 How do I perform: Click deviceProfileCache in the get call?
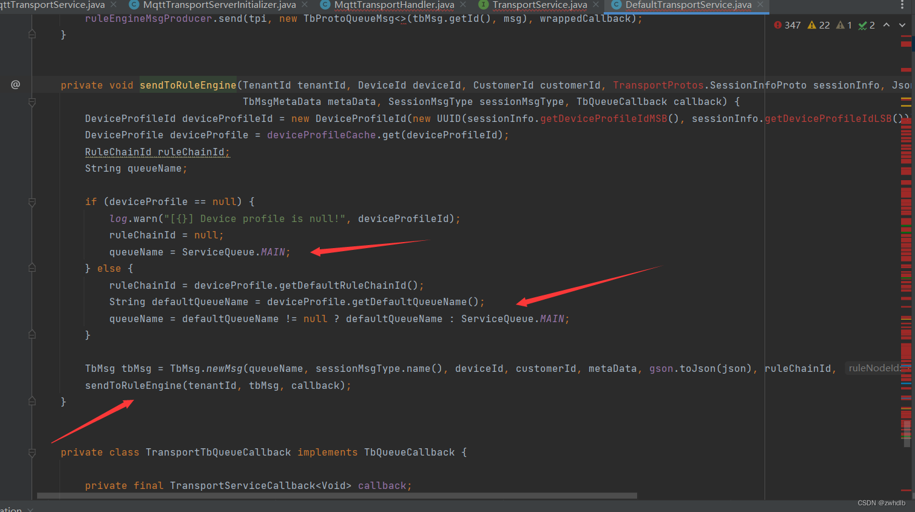[322, 135]
